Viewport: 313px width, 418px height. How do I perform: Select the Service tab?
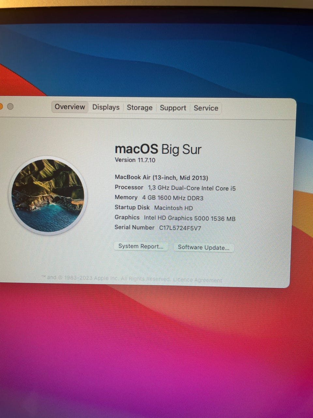click(x=206, y=108)
